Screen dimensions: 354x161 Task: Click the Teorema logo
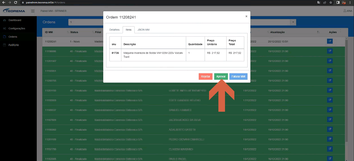coord(14,11)
